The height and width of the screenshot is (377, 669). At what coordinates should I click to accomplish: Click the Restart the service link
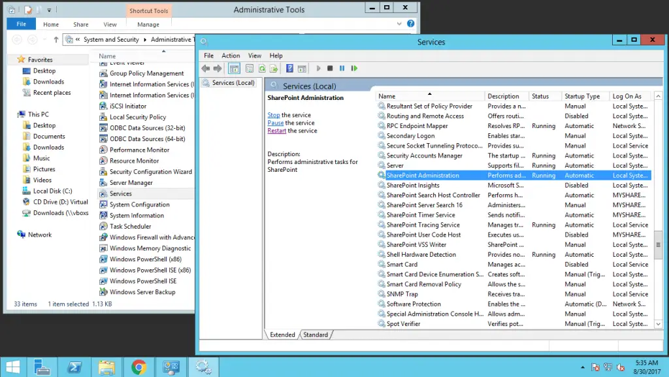[x=276, y=131]
